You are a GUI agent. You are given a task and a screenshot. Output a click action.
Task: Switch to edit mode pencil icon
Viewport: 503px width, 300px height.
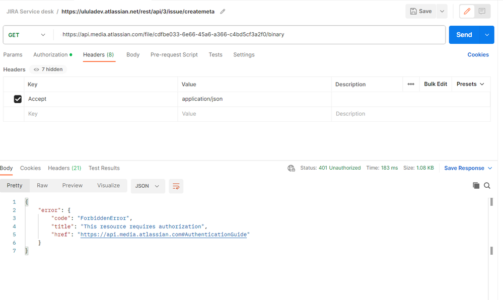click(467, 11)
